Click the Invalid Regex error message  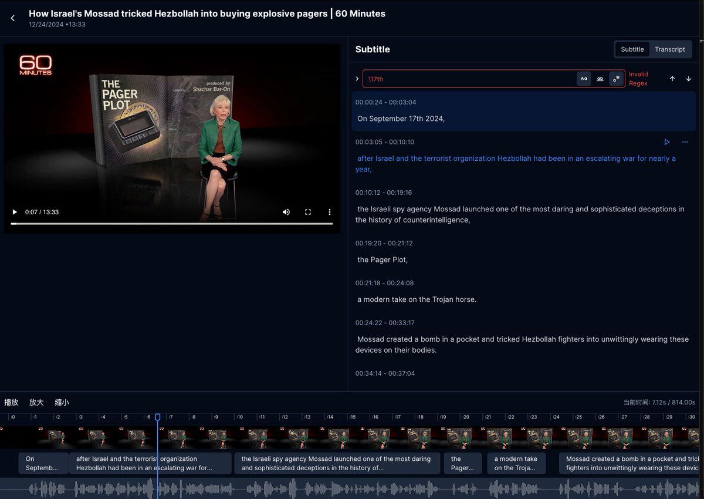pyautogui.click(x=638, y=79)
